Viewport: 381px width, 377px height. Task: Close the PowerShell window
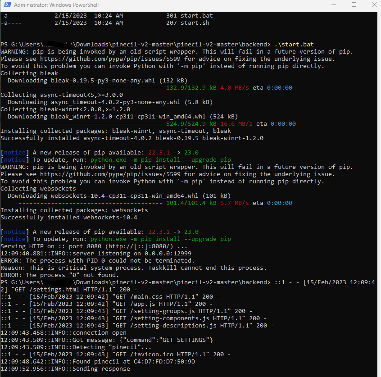pos(374,5)
